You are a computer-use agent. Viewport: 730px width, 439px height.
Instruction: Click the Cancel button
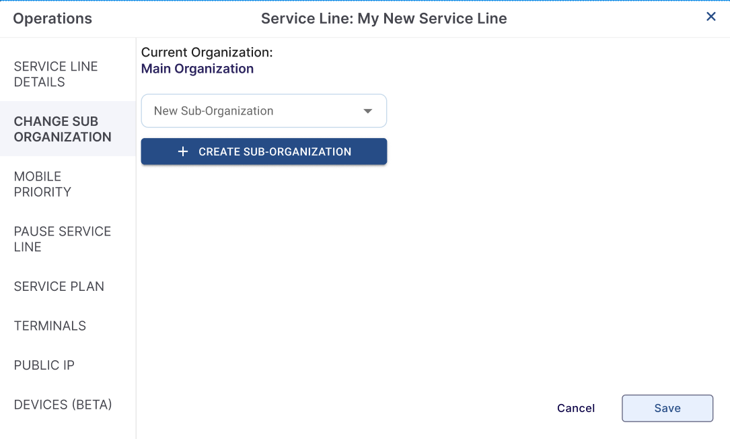[576, 408]
